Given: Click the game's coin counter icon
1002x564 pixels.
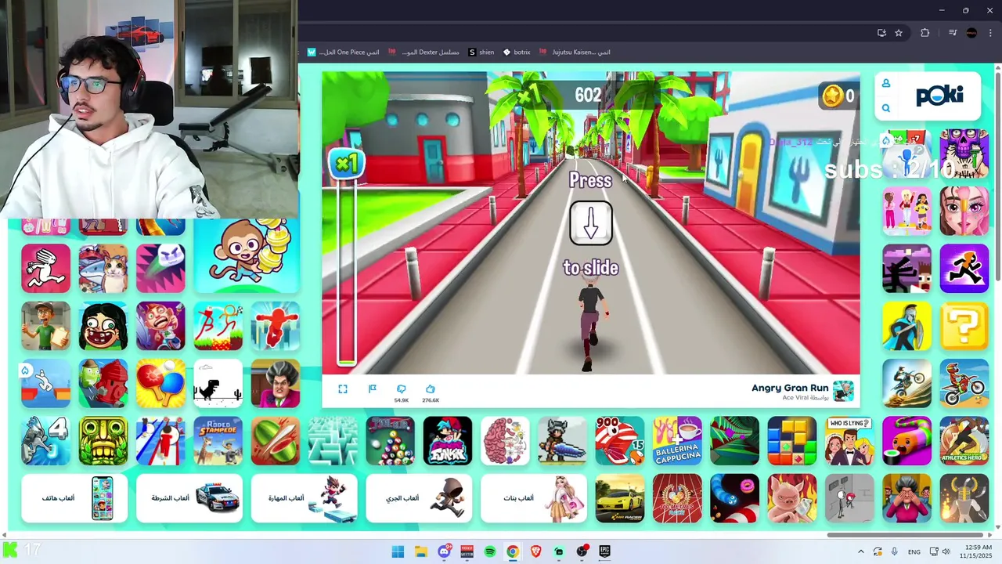Looking at the screenshot, I should click(832, 96).
